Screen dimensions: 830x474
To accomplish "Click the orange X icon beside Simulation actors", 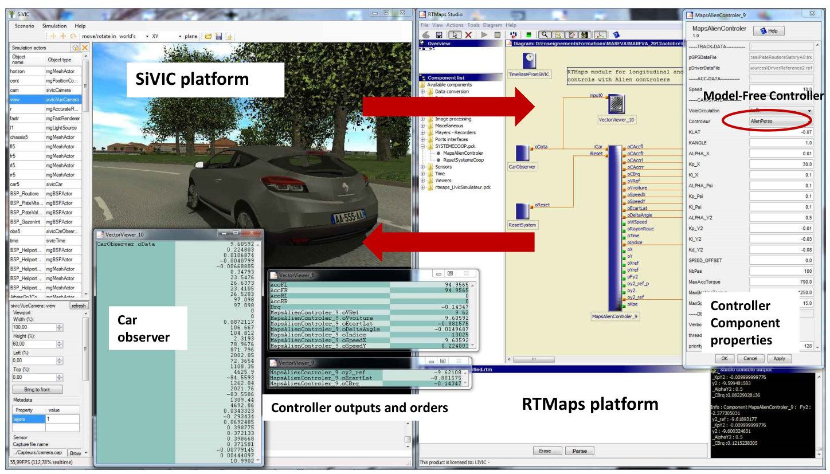I will [x=84, y=48].
